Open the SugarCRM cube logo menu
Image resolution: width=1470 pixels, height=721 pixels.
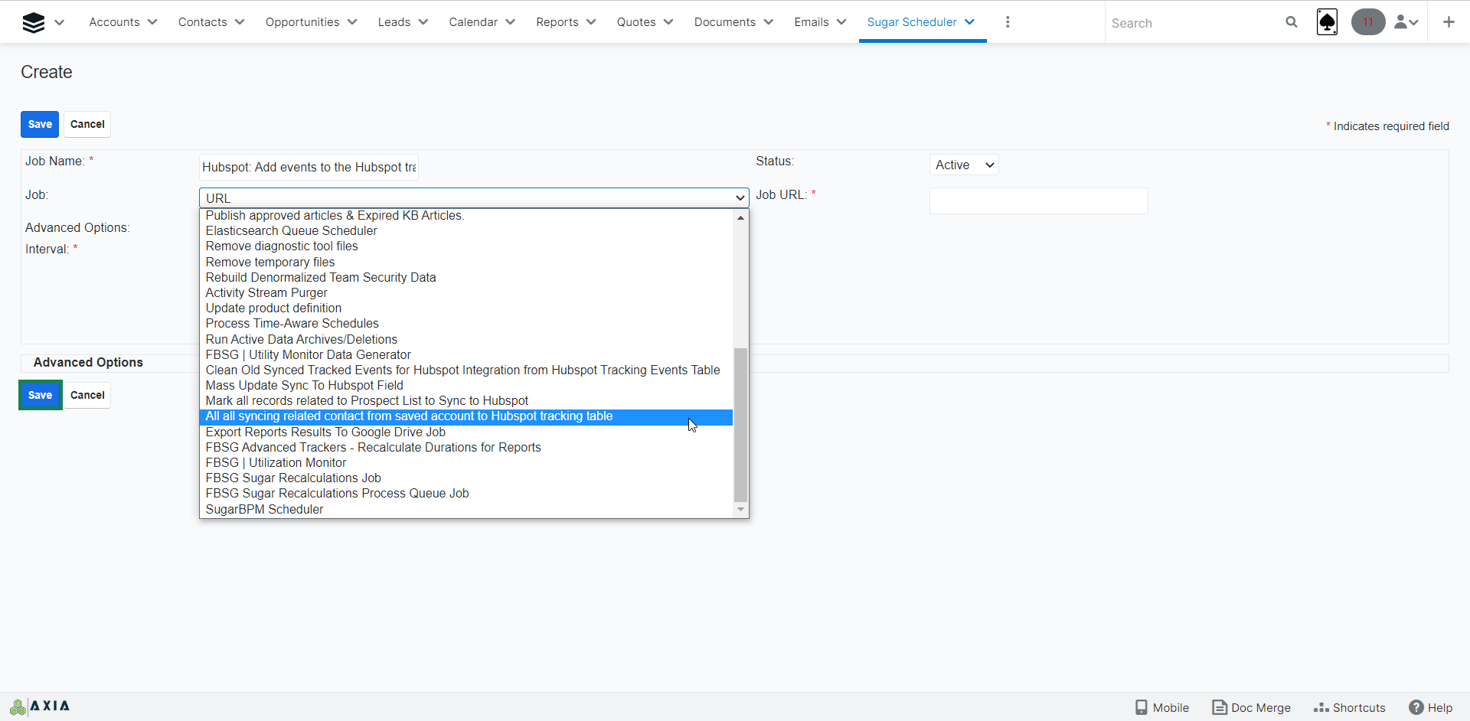point(34,22)
